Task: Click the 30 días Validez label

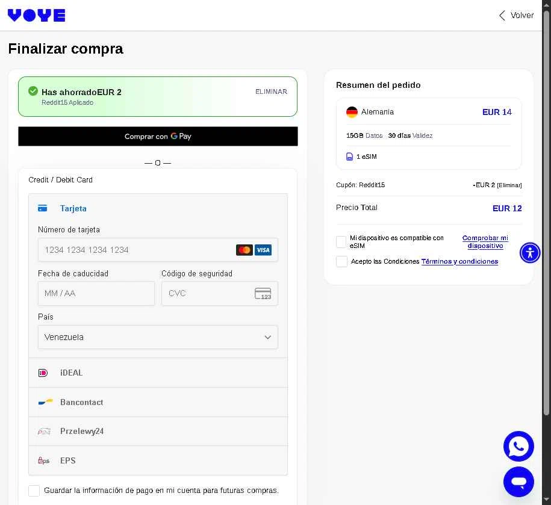Action: click(x=410, y=135)
